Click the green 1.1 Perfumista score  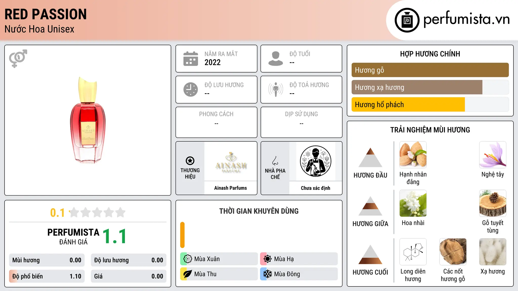pyautogui.click(x=115, y=236)
